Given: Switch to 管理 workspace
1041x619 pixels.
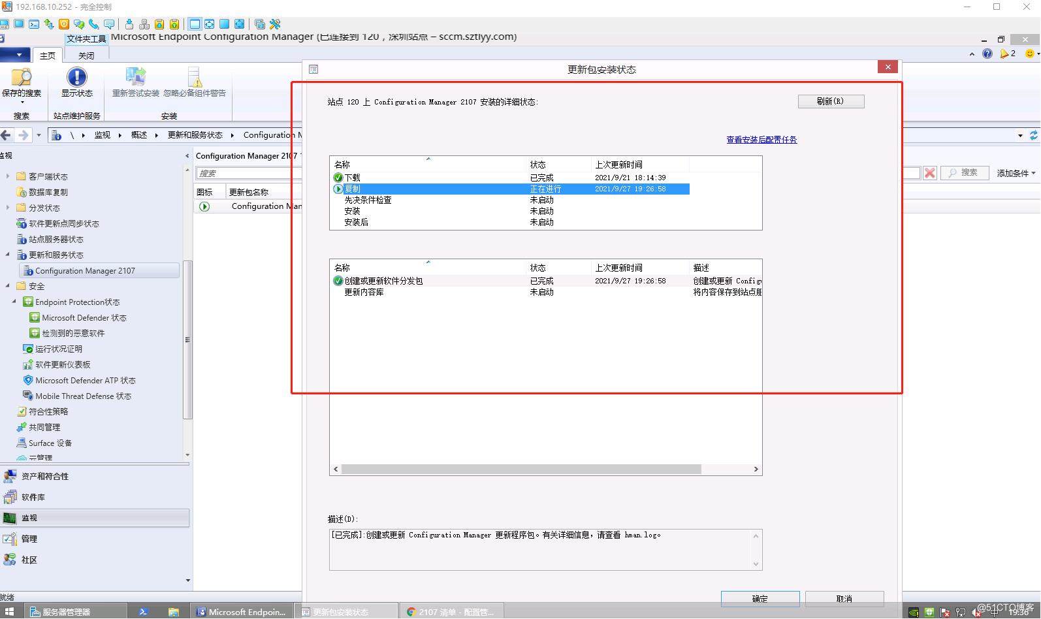Looking at the screenshot, I should pos(95,539).
